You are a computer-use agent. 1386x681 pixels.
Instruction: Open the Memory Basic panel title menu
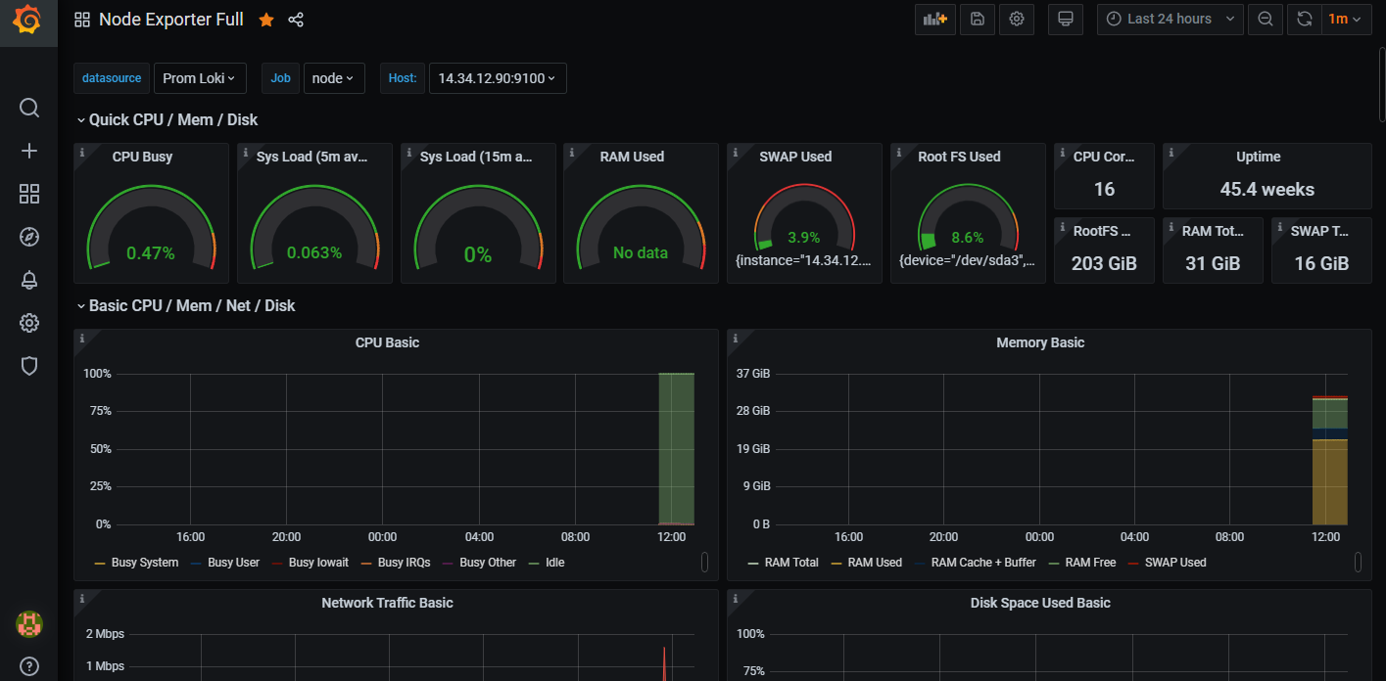(x=1040, y=342)
